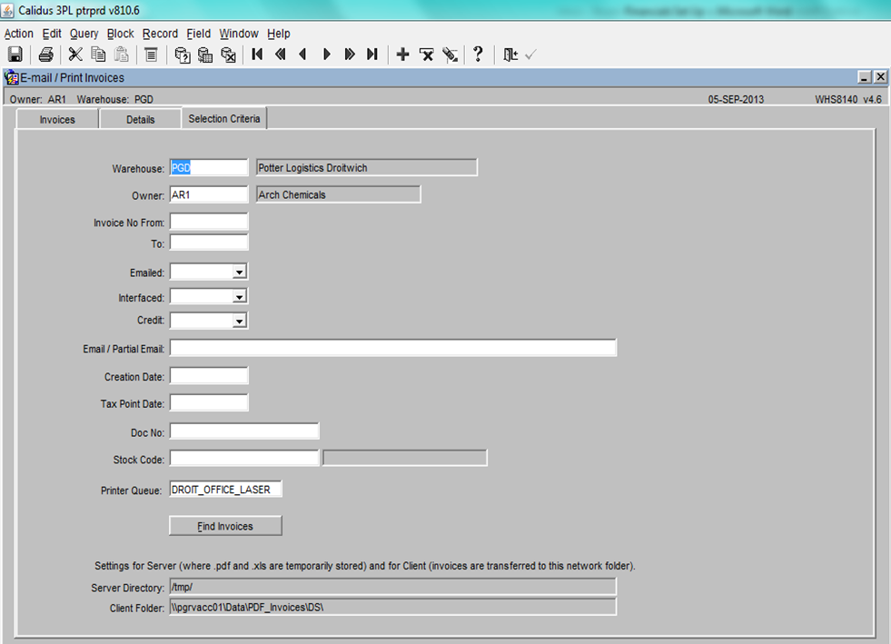Screen dimensions: 891x644
Task: Go to next block double-arrow icon
Action: tap(350, 54)
